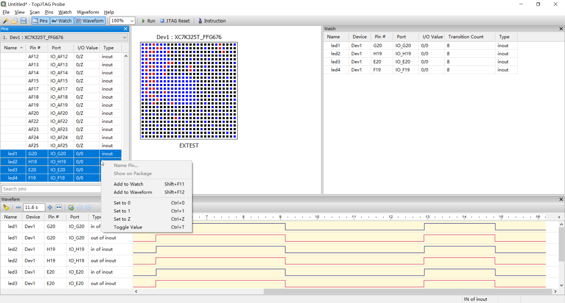Select the led3 E20 row in the Pins list
The image size is (565, 303).
pyautogui.click(x=51, y=170)
